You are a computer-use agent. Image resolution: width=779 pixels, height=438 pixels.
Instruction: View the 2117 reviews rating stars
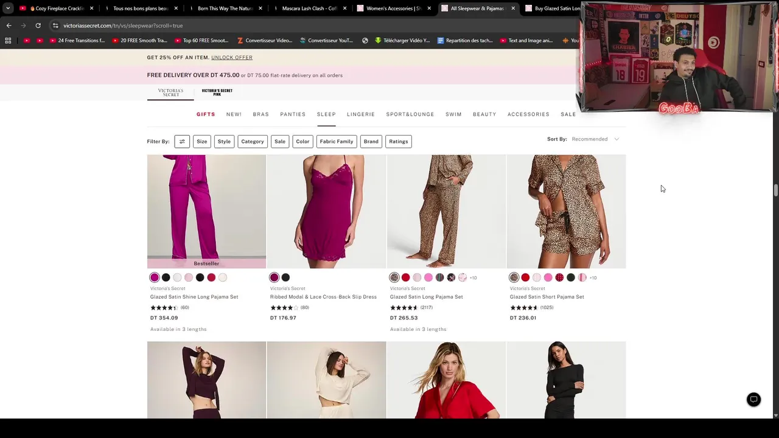click(404, 308)
